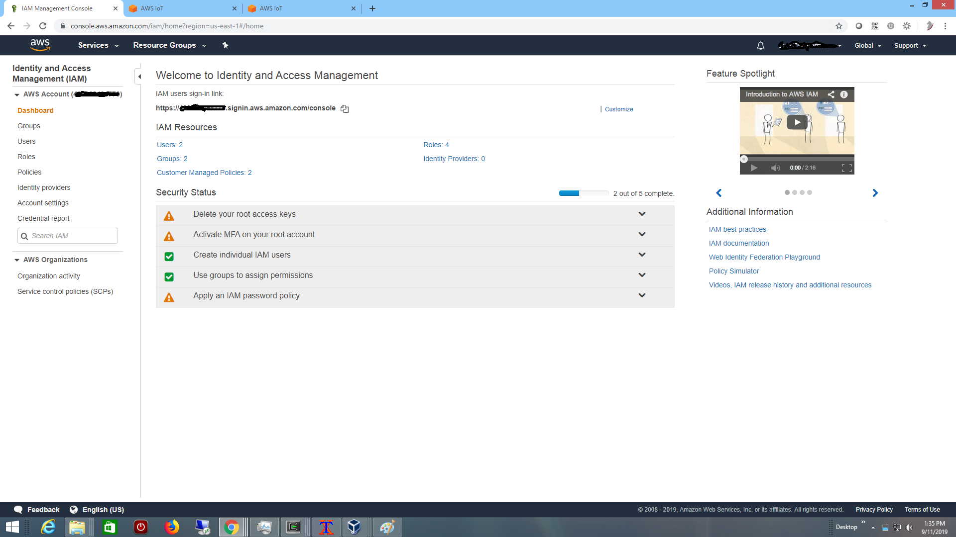Open a new browser tab

point(372,8)
